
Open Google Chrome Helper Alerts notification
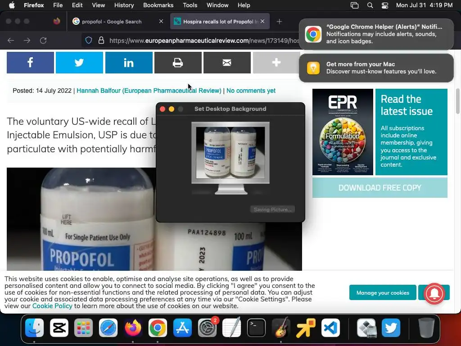(x=376, y=34)
